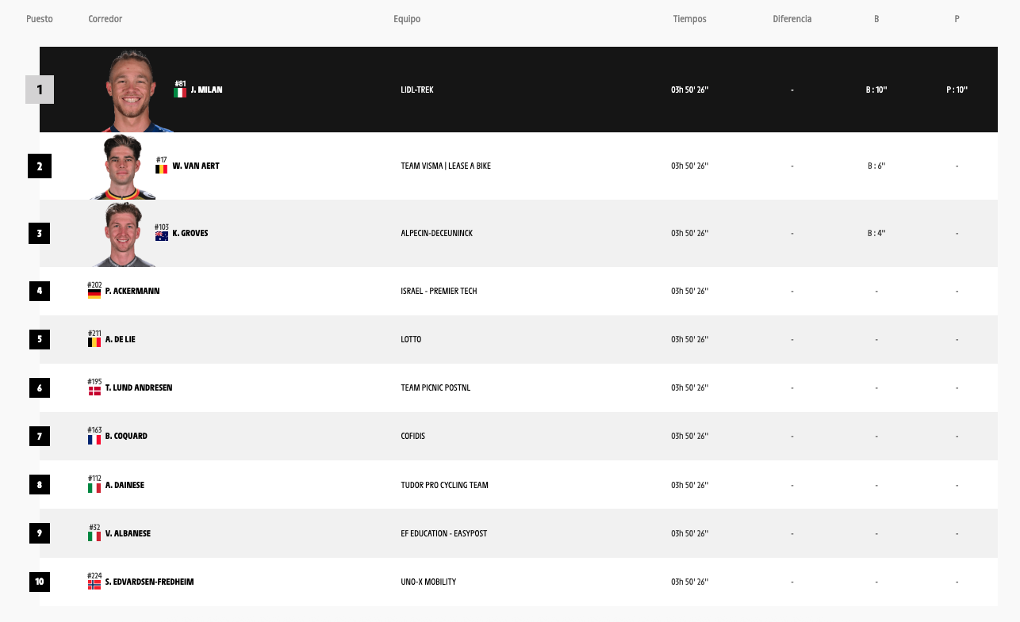Click the French flag next to B. Coquard

[94, 439]
